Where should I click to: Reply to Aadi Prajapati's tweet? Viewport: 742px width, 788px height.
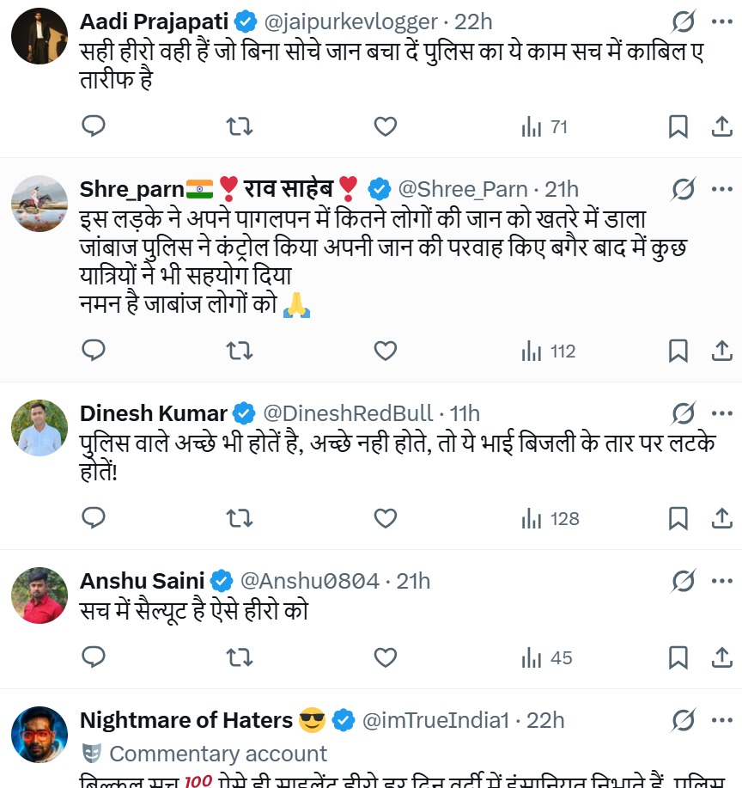(94, 127)
